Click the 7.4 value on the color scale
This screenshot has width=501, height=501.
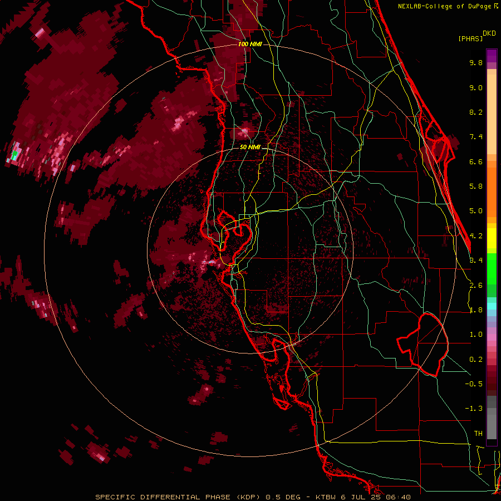(476, 137)
